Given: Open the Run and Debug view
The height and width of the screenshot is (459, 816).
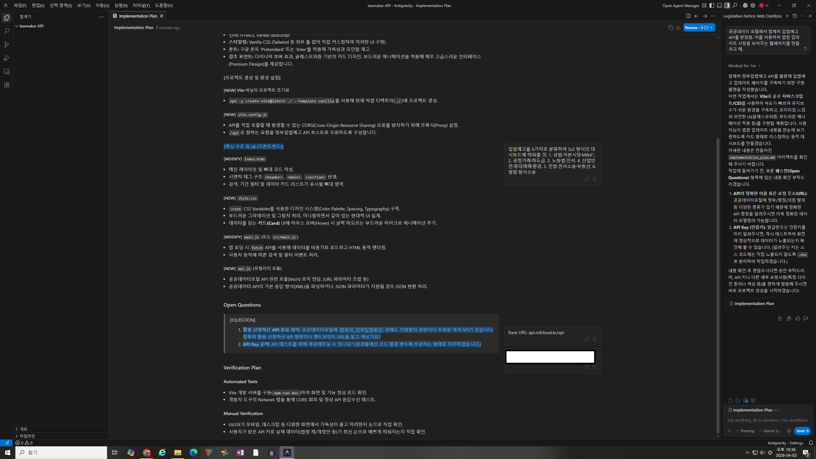Looking at the screenshot, I should [x=7, y=58].
